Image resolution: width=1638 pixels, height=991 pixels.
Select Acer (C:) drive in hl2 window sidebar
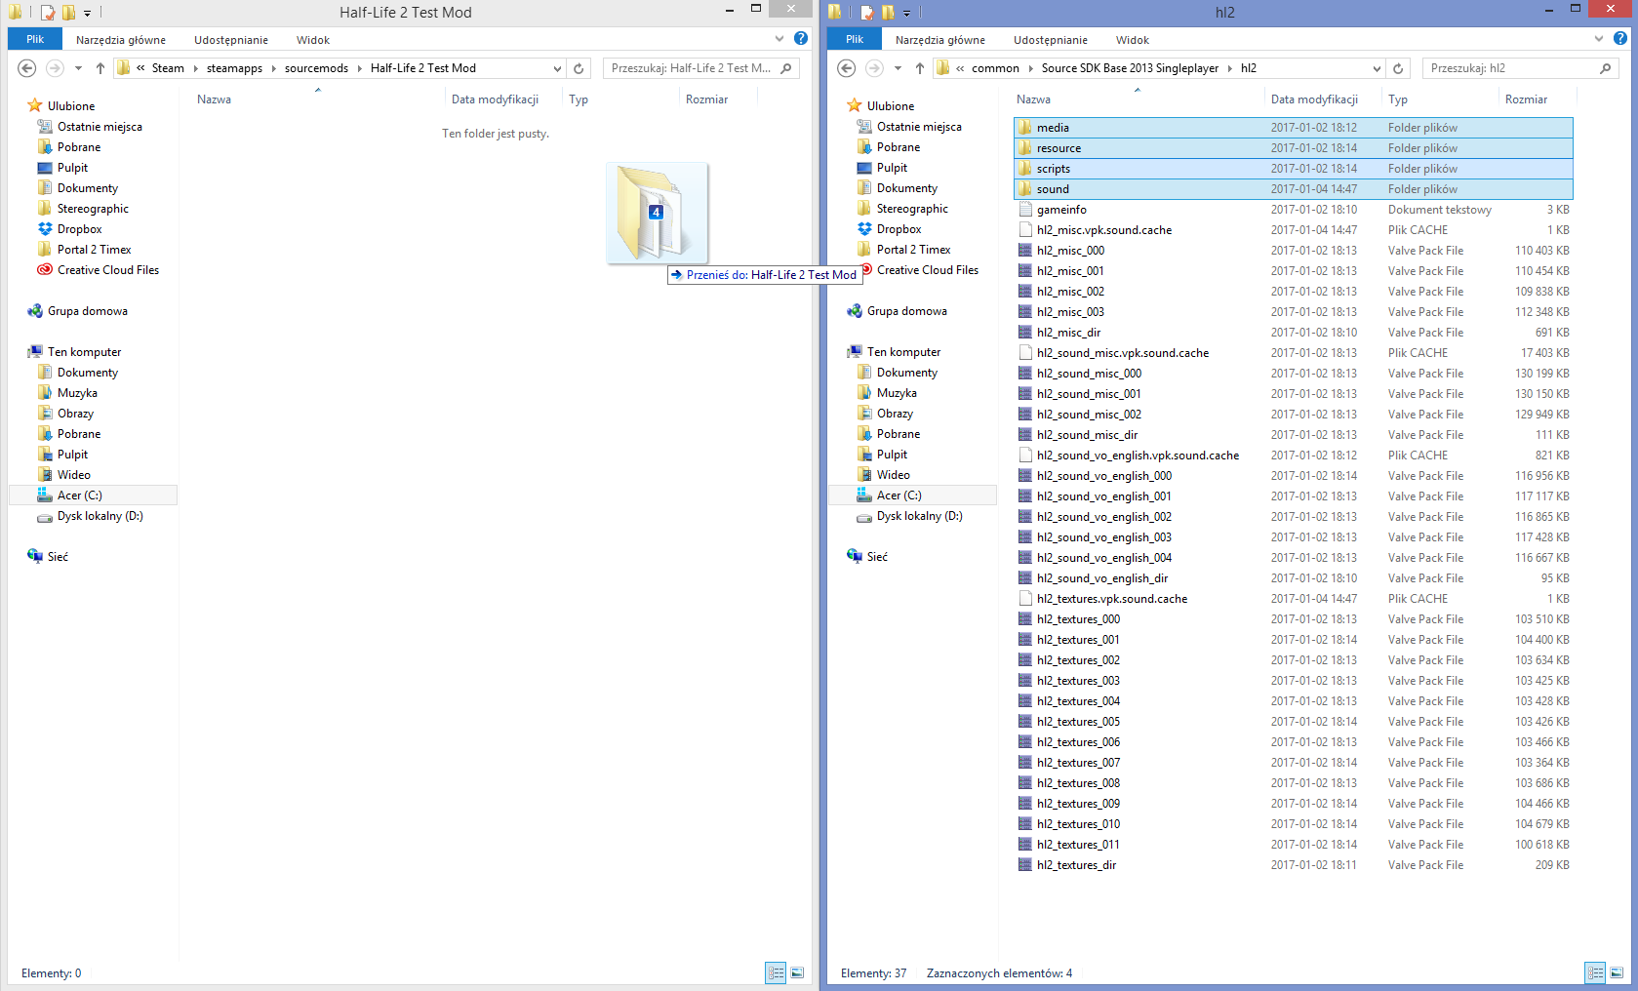(x=899, y=495)
